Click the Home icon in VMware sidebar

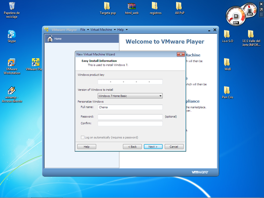tap(50, 39)
